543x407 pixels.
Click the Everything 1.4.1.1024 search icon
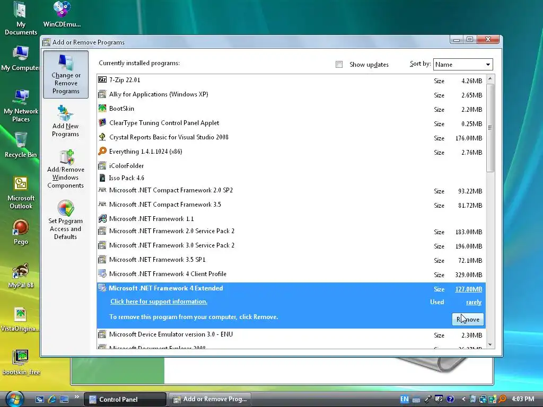102,151
